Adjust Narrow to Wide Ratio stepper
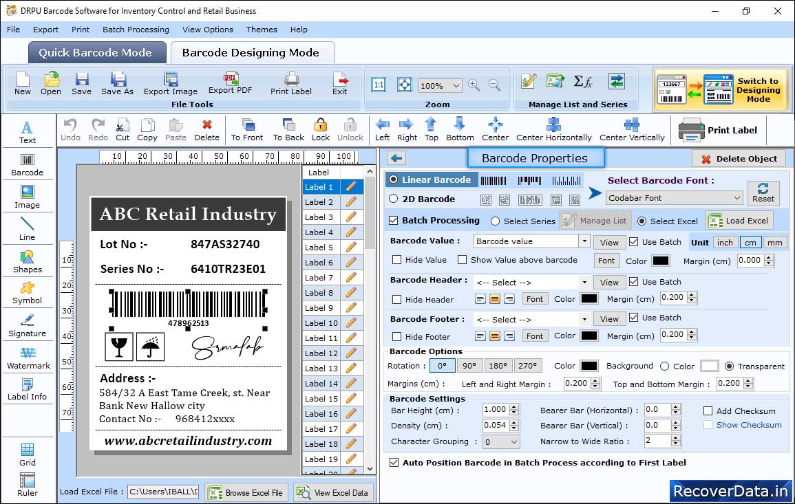The height and width of the screenshot is (504, 795). [675, 441]
